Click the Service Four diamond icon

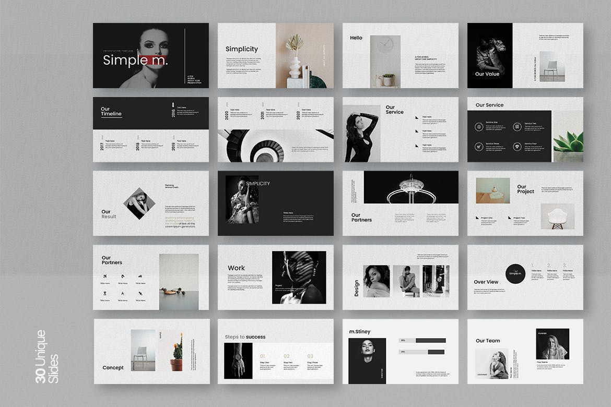pos(516,147)
